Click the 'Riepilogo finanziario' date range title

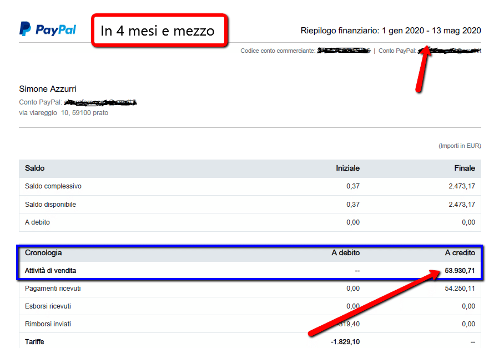(390, 31)
